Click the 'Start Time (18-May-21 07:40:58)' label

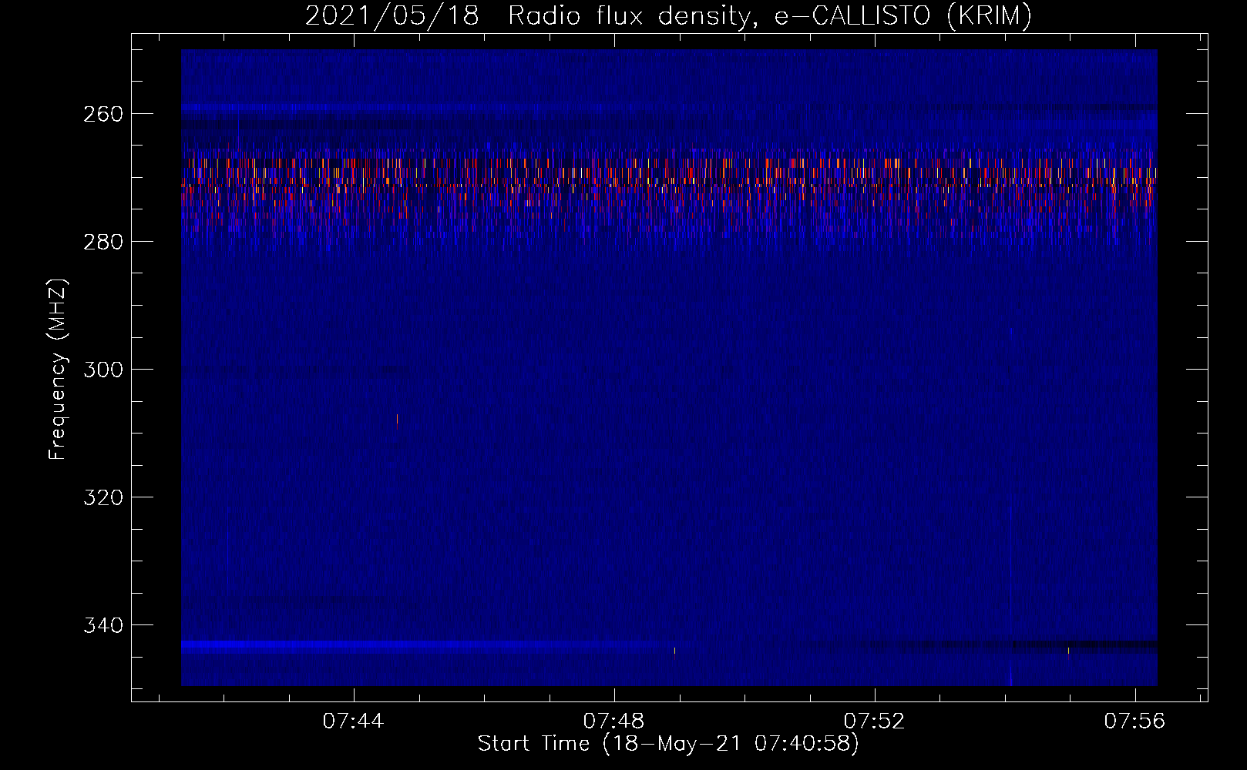668,744
